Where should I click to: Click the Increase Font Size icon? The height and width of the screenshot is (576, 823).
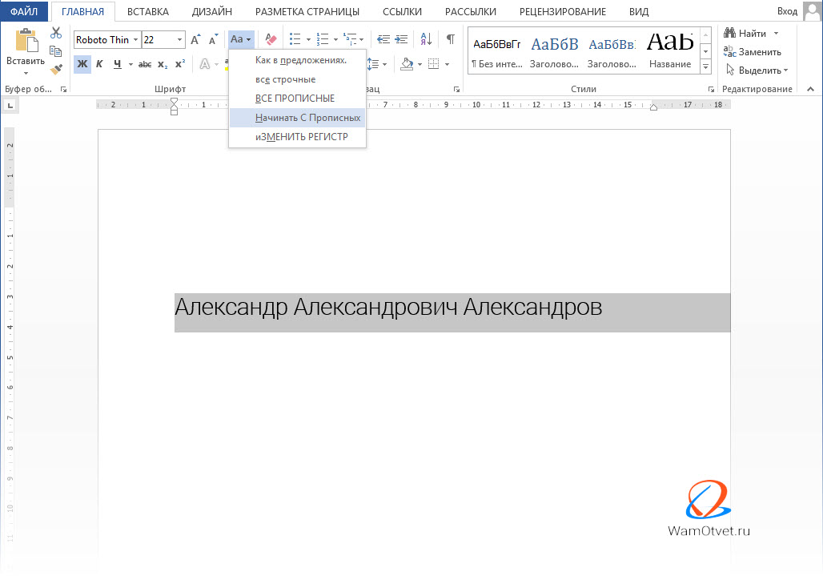[195, 39]
